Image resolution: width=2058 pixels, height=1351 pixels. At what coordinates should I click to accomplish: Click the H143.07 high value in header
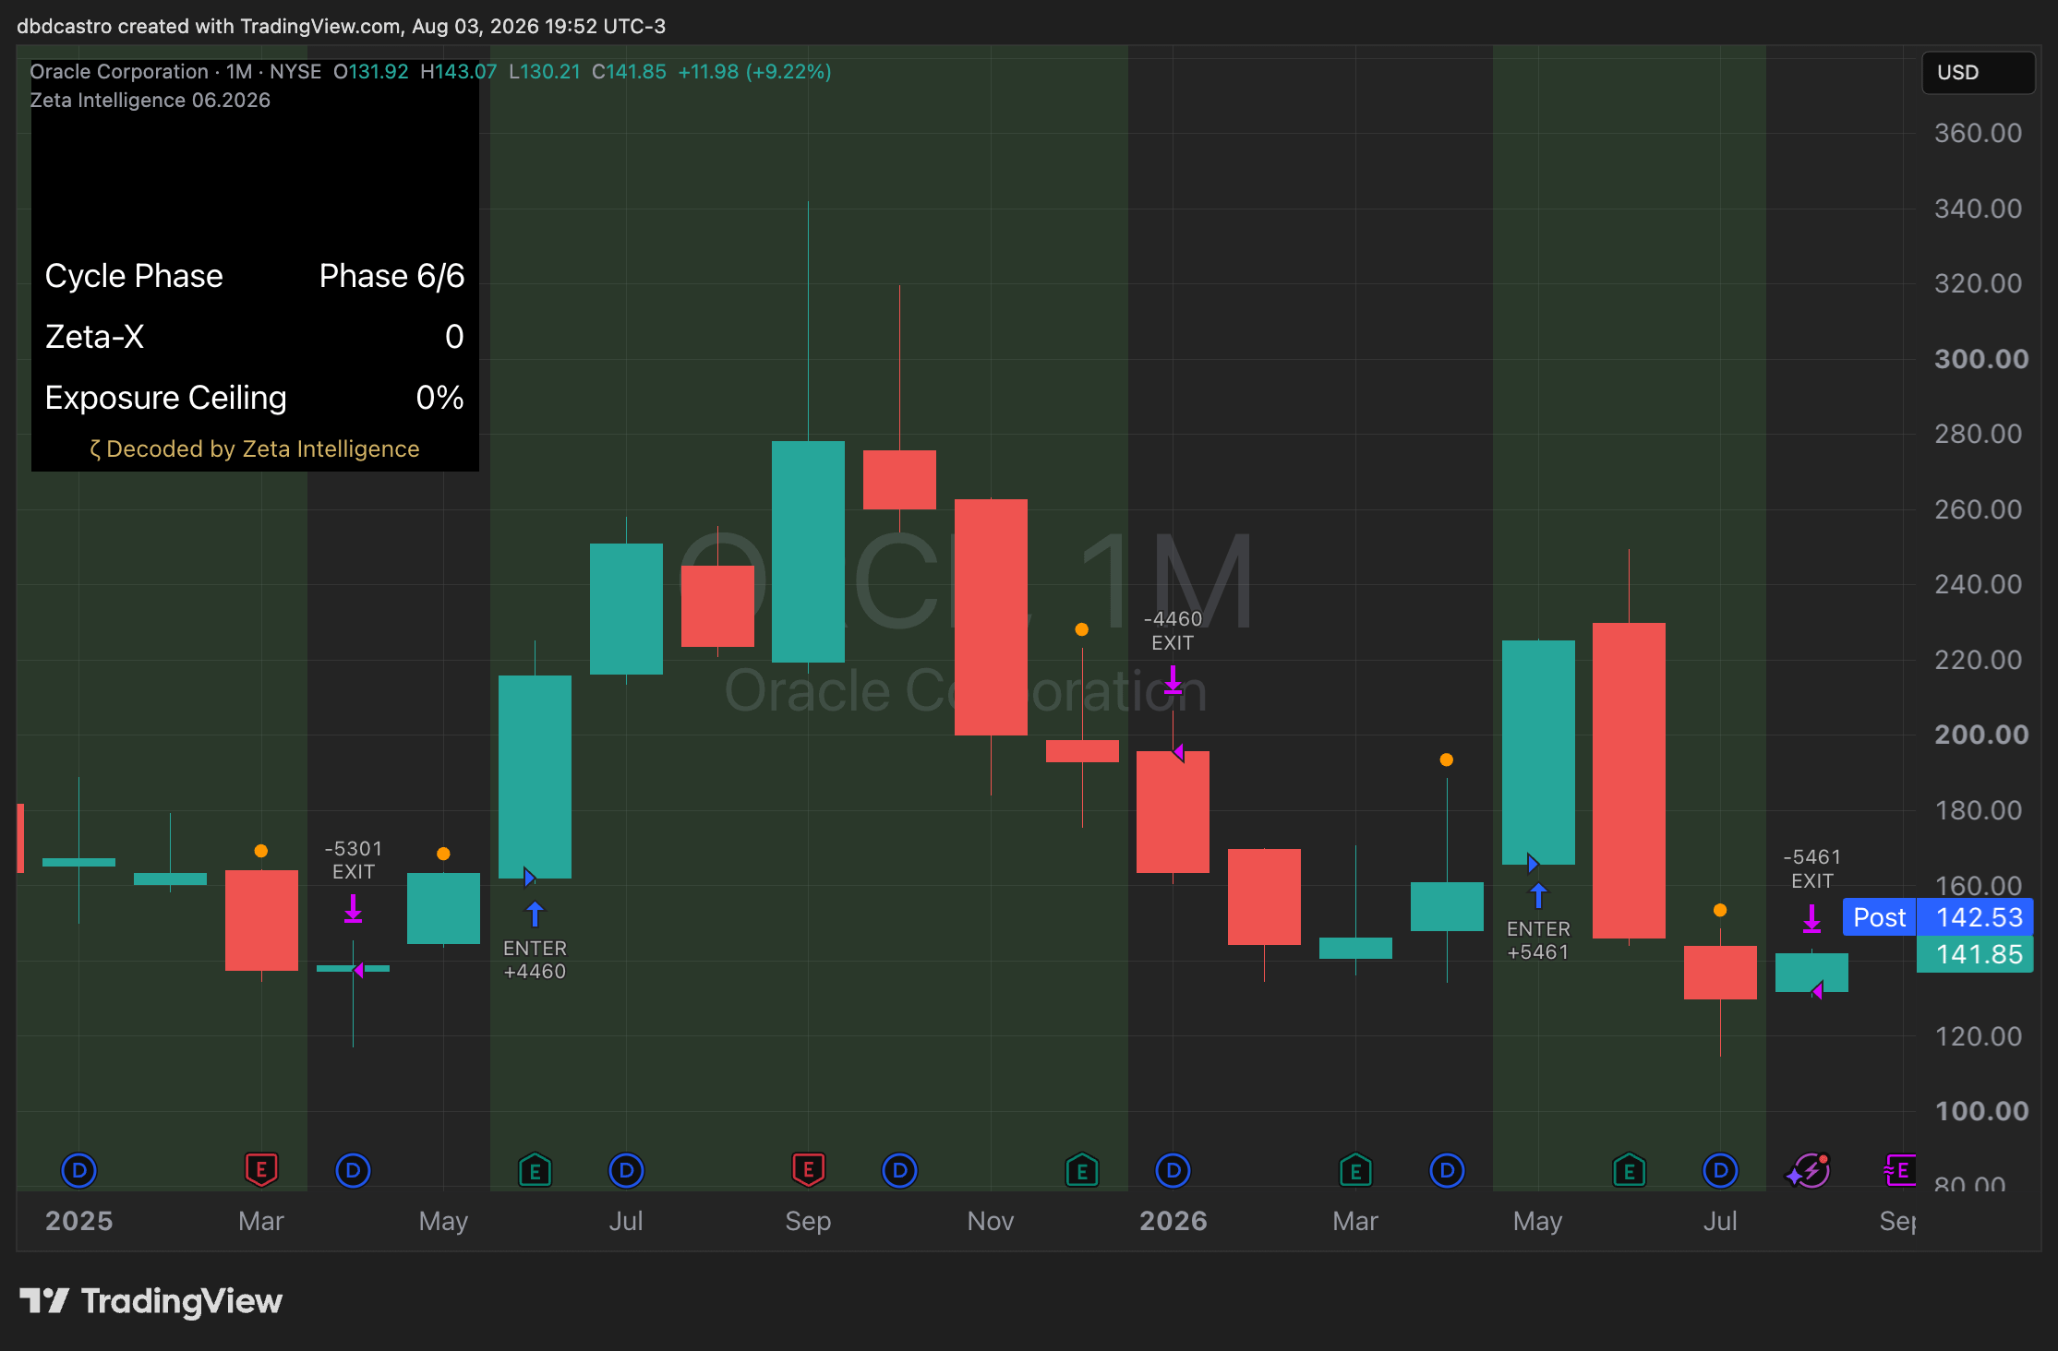[x=458, y=72]
